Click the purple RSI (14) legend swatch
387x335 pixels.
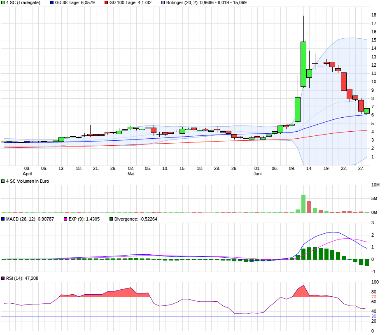[3, 279]
